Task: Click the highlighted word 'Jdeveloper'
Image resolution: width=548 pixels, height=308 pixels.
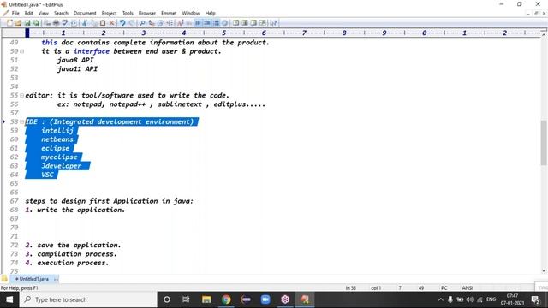Action: pos(61,166)
